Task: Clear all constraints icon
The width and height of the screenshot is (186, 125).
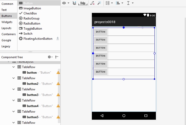Action: tap(92, 3)
